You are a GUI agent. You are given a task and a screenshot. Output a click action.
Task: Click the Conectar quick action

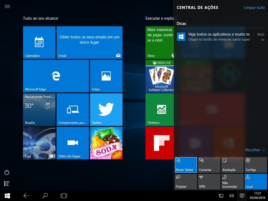[209, 165]
